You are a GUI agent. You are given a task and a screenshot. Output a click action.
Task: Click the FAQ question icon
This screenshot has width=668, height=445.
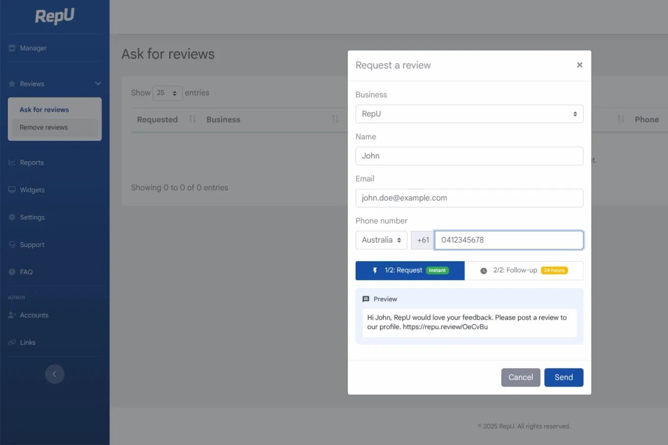(x=12, y=272)
